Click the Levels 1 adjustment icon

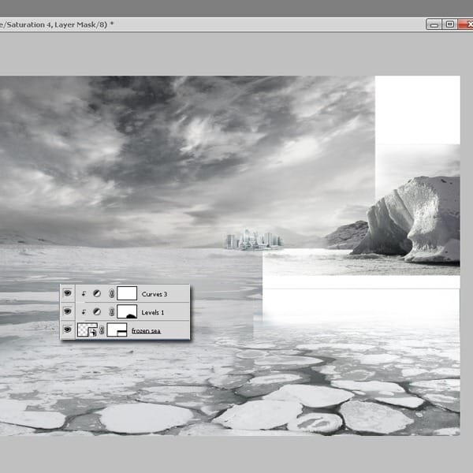[x=97, y=312]
